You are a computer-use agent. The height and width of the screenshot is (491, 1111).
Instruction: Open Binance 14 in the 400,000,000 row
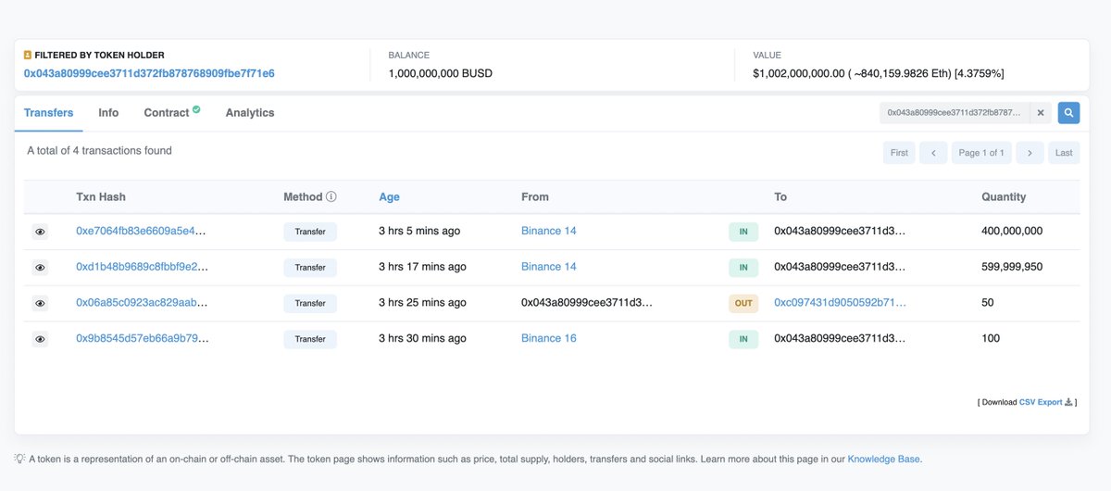pyautogui.click(x=549, y=231)
